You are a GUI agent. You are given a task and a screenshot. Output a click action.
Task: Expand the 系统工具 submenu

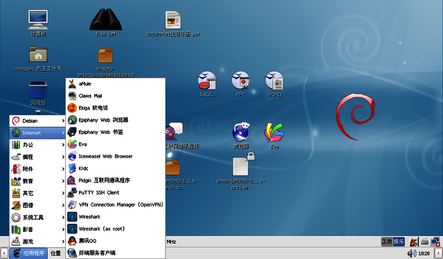tap(37, 218)
